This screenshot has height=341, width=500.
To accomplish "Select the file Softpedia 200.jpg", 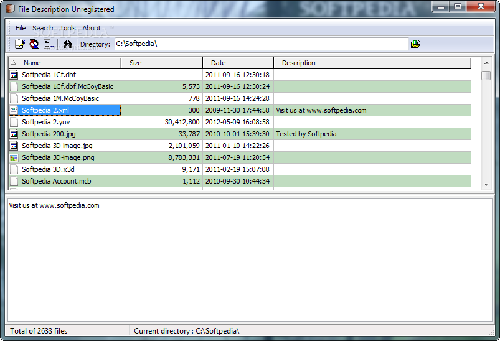I will click(x=49, y=134).
